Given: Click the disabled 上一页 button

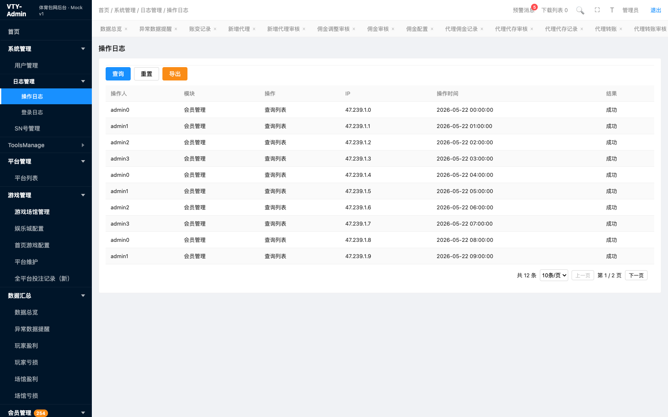Looking at the screenshot, I should pos(583,275).
